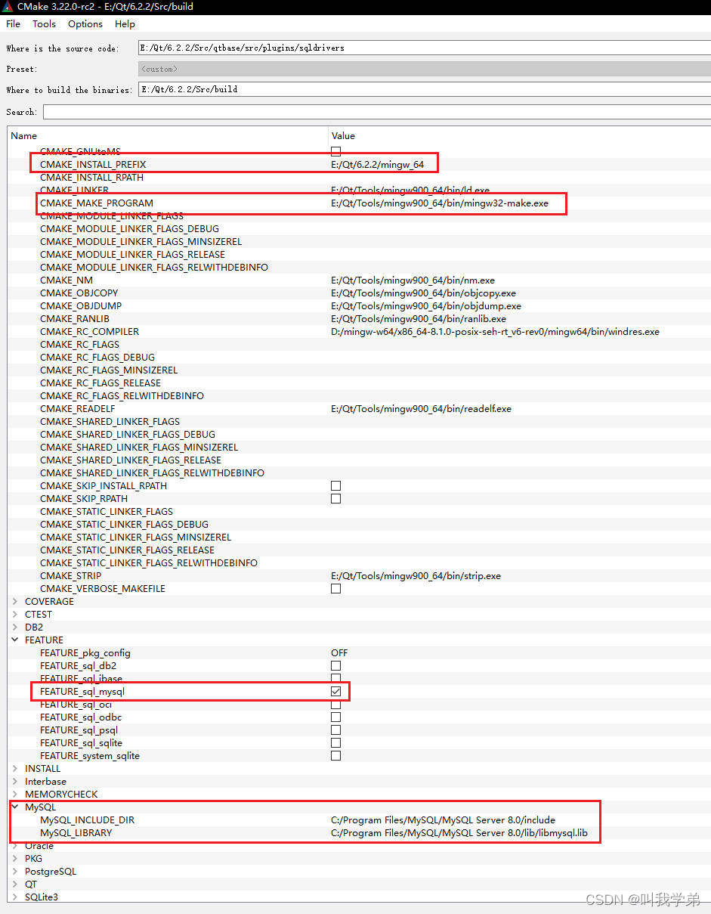Image resolution: width=711 pixels, height=914 pixels.
Task: Select the CMAKE_SHARED_LINKER_FLAGS_RELEASE row
Action: (x=131, y=460)
